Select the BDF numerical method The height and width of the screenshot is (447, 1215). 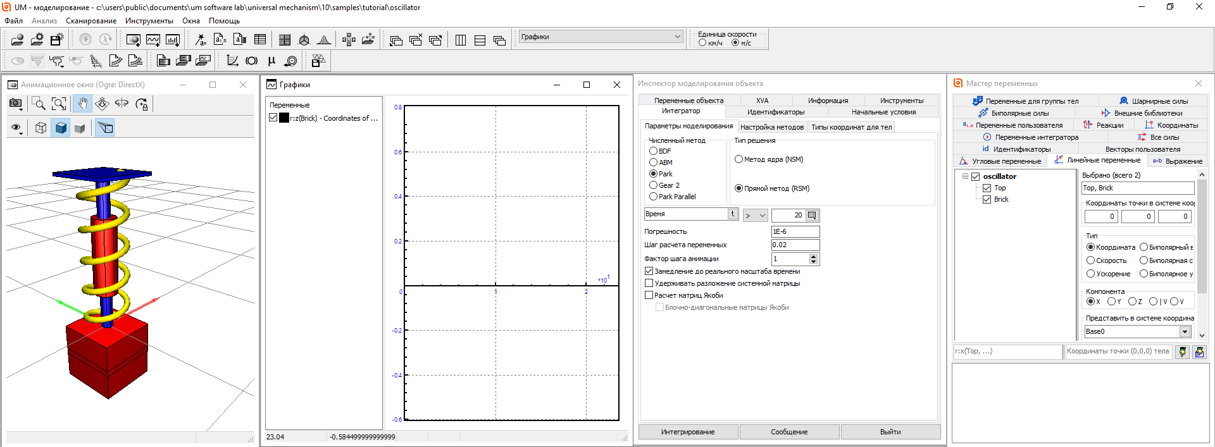[x=654, y=151]
